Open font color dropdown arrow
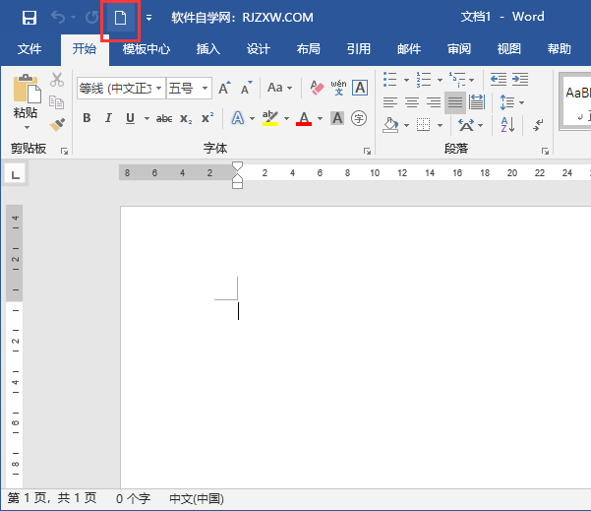The image size is (591, 511). (x=320, y=118)
